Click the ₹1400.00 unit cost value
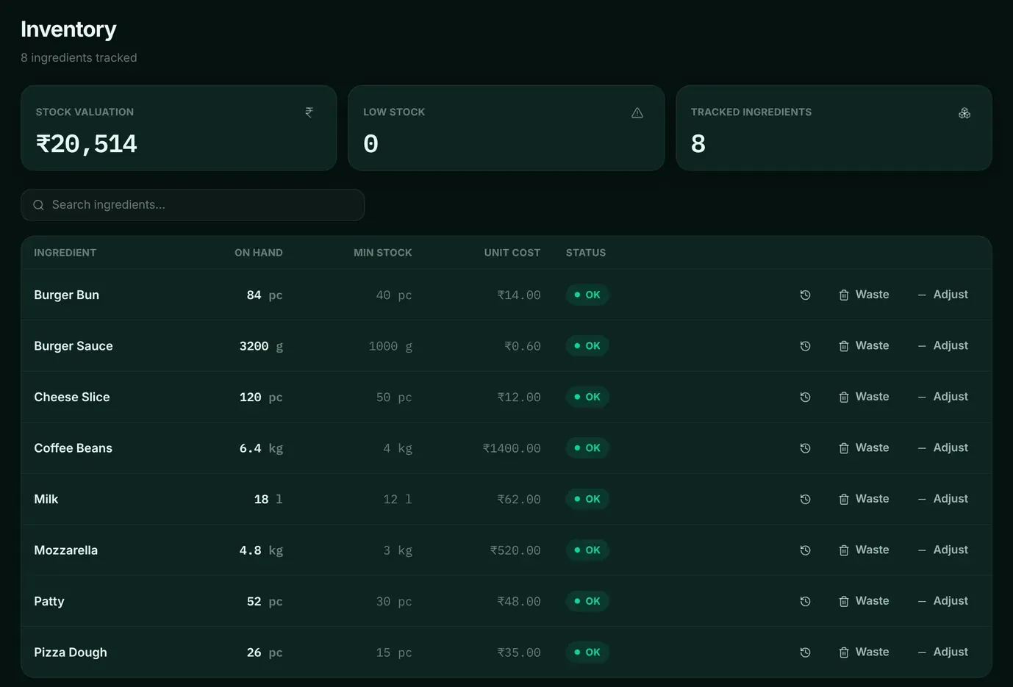The height and width of the screenshot is (687, 1013). (x=512, y=448)
